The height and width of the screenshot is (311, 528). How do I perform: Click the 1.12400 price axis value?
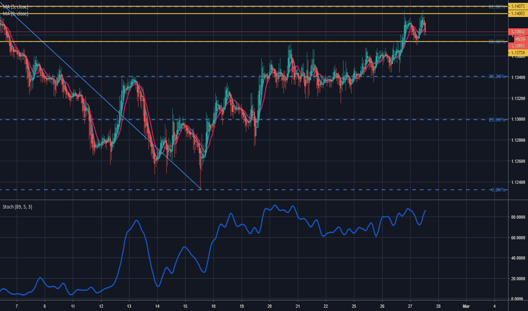(x=518, y=182)
